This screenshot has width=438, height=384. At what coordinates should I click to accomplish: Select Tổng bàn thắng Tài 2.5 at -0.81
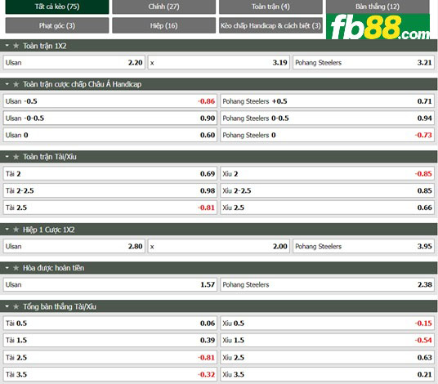tap(110, 358)
